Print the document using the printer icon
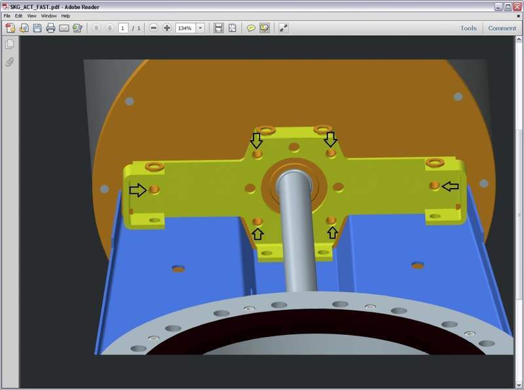 tap(50, 28)
